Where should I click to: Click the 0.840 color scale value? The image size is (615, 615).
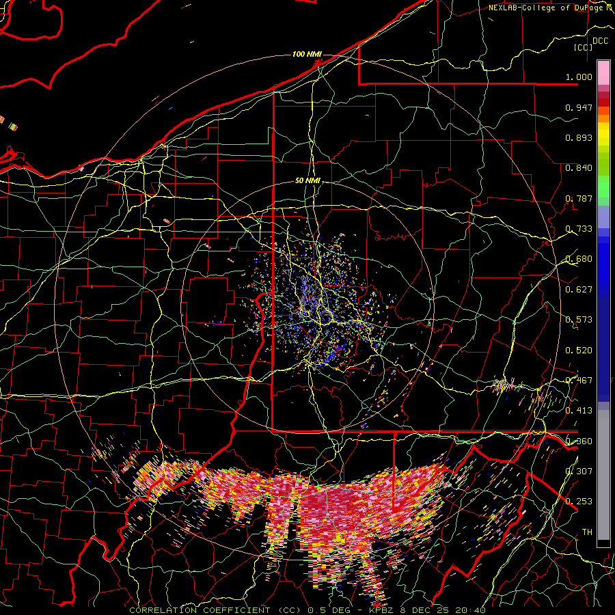point(579,167)
